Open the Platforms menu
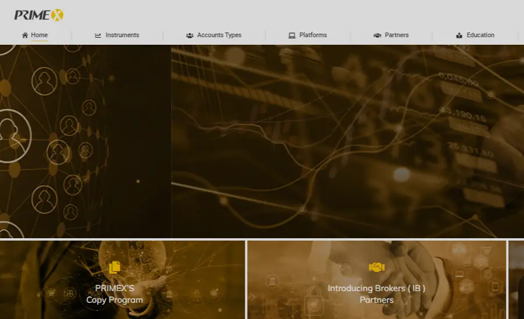The height and width of the screenshot is (319, 524). point(313,35)
